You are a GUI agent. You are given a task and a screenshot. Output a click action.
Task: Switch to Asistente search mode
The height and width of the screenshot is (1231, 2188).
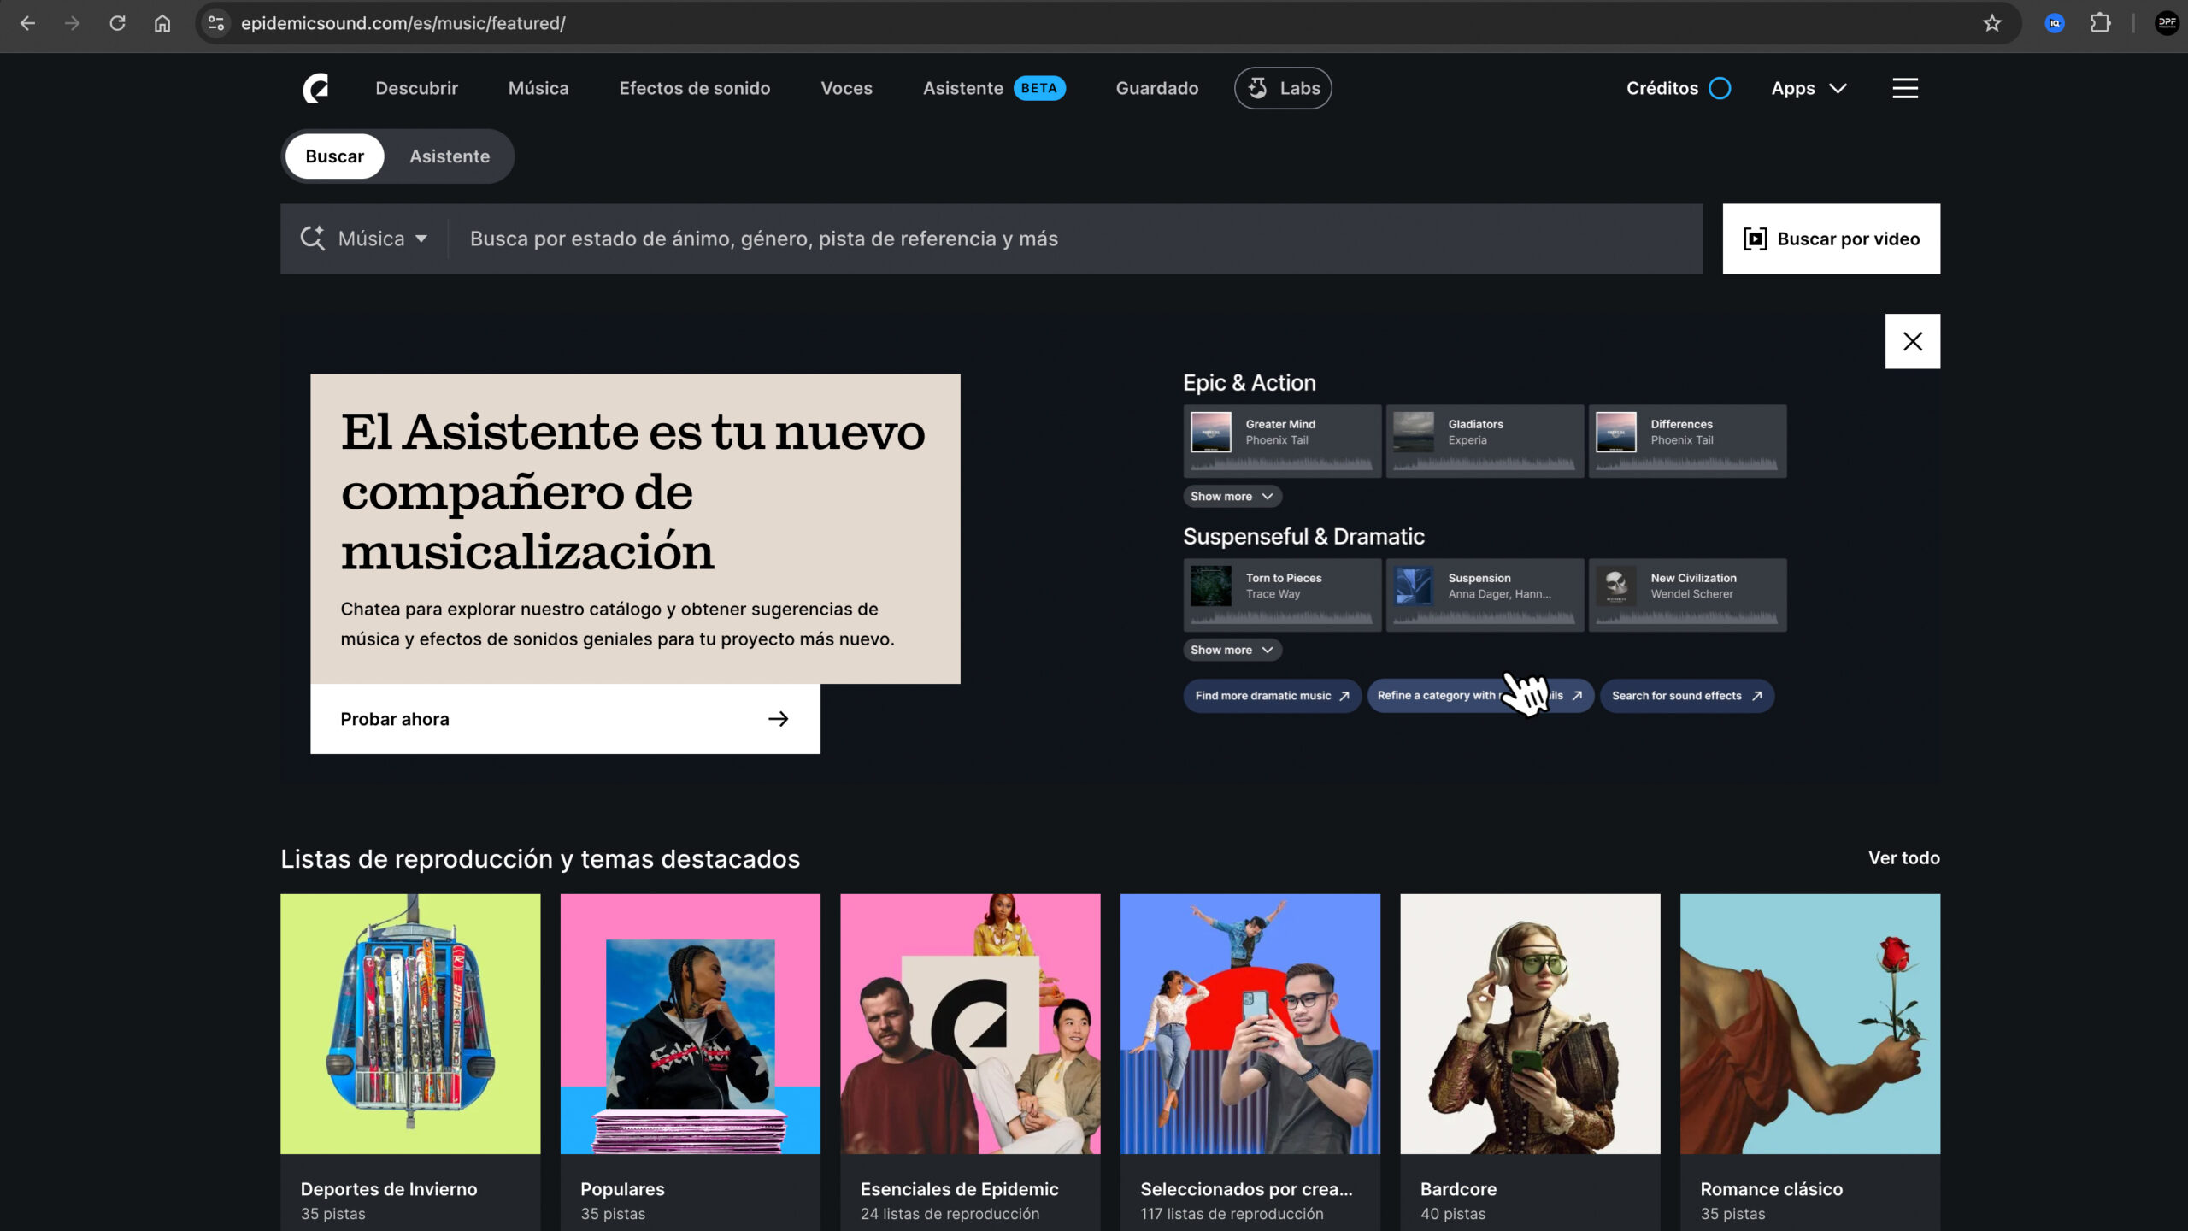[449, 156]
